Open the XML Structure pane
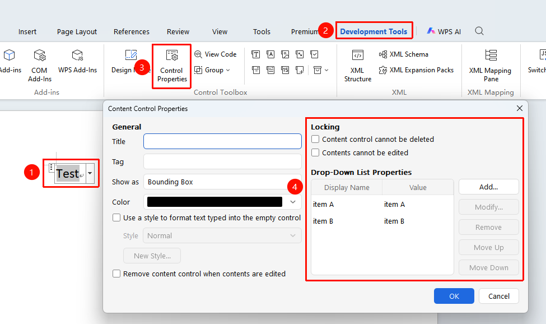546x324 pixels. tap(358, 66)
